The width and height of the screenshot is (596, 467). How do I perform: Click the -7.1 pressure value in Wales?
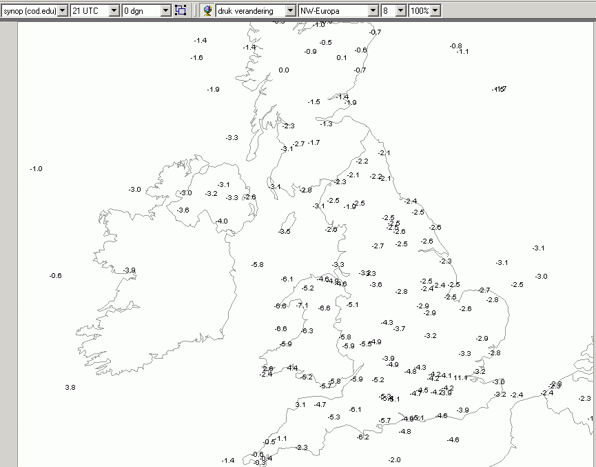[x=302, y=306]
